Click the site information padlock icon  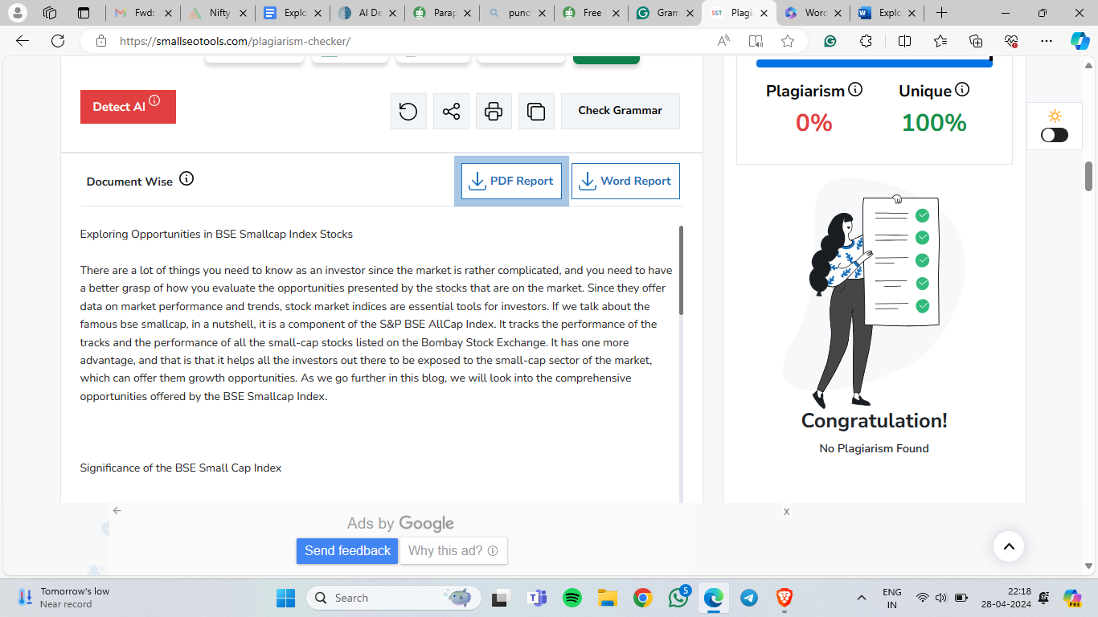pyautogui.click(x=100, y=41)
